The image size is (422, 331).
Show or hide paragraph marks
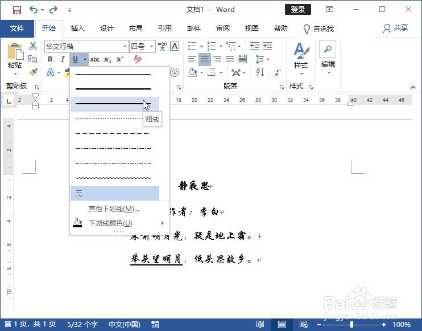(278, 72)
